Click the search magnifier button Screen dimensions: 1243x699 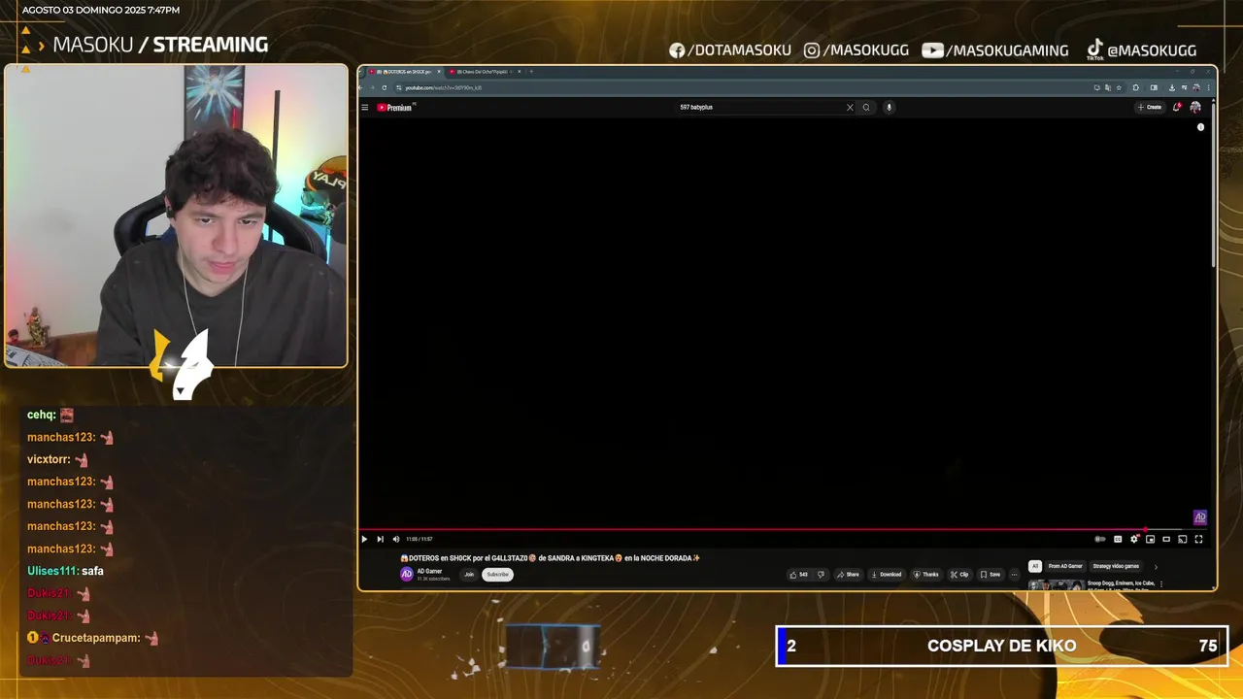click(866, 107)
